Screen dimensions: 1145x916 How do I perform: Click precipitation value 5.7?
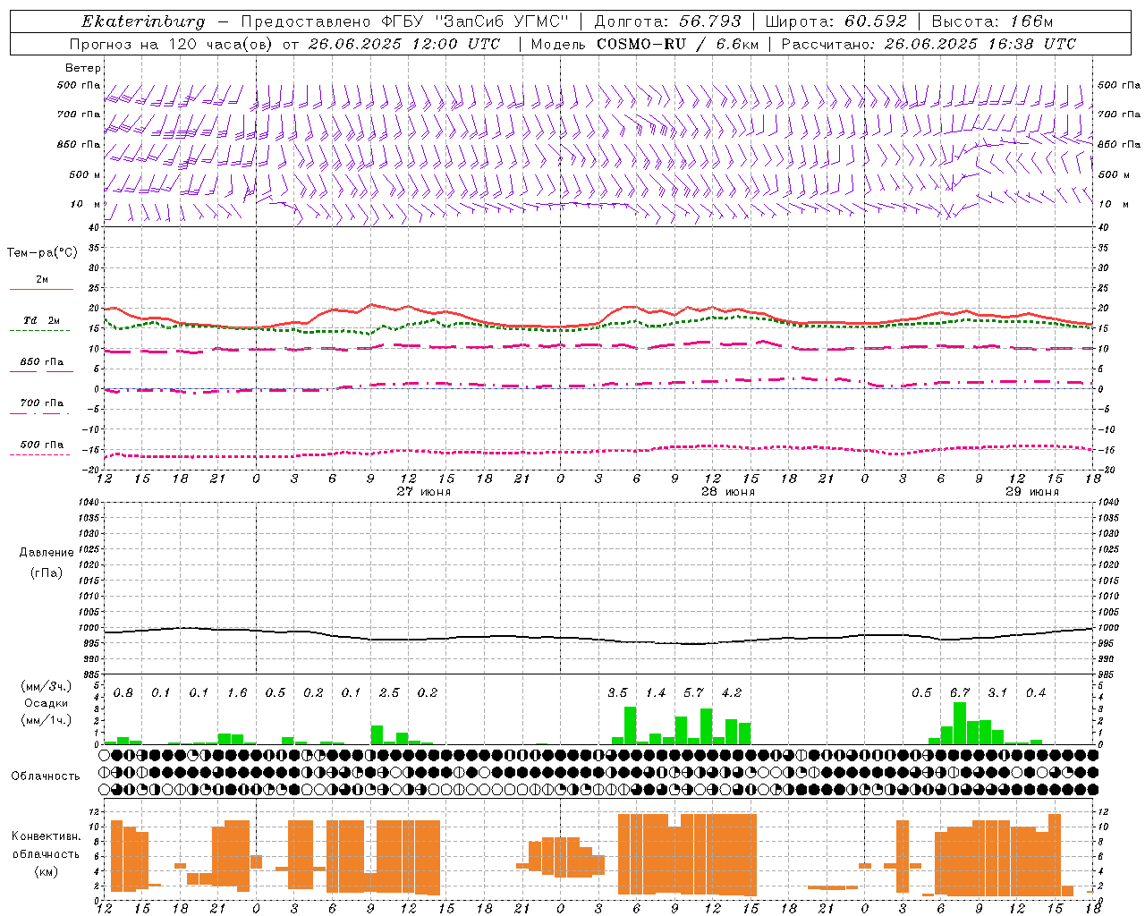click(x=693, y=693)
